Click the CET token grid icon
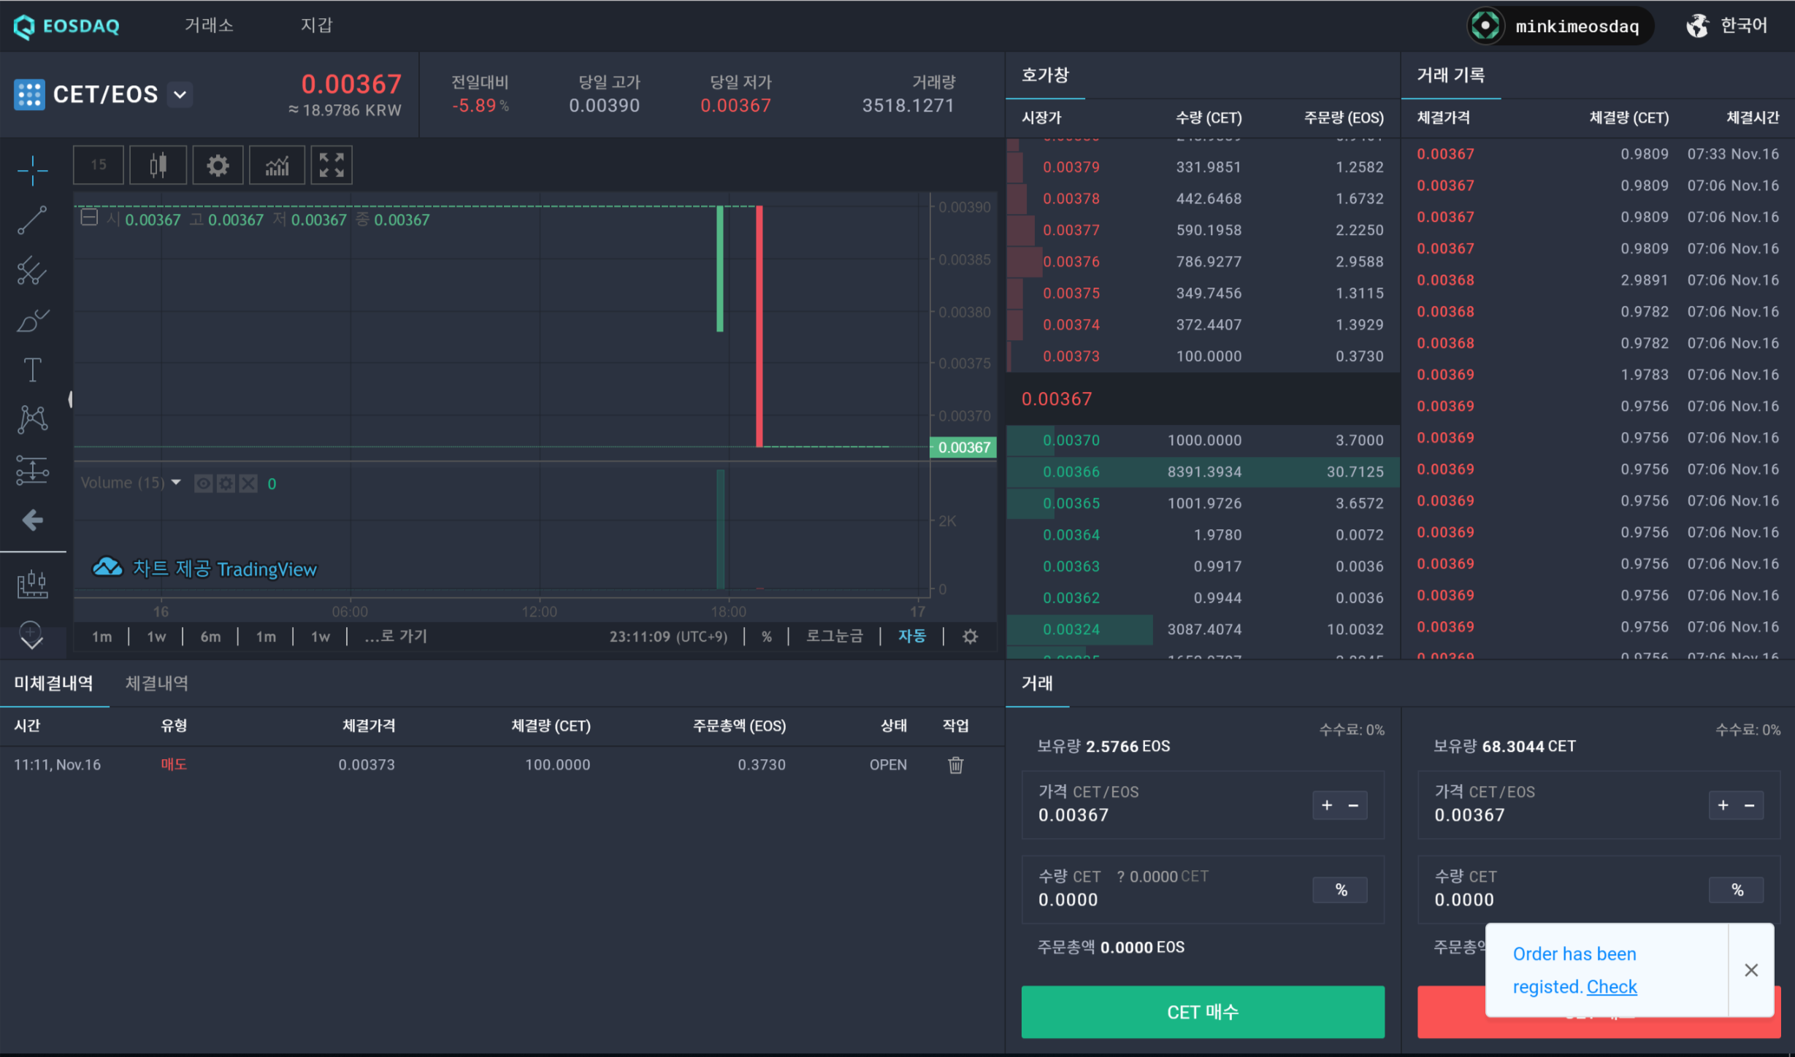The width and height of the screenshot is (1795, 1057). (29, 94)
